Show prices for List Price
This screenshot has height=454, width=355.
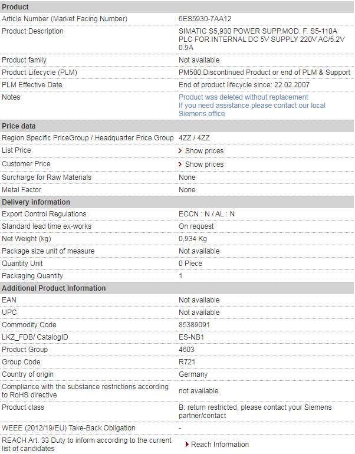click(x=204, y=151)
